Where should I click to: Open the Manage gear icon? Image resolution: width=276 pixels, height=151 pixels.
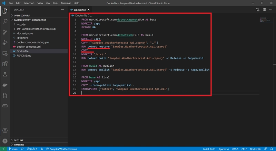tap(5, 141)
